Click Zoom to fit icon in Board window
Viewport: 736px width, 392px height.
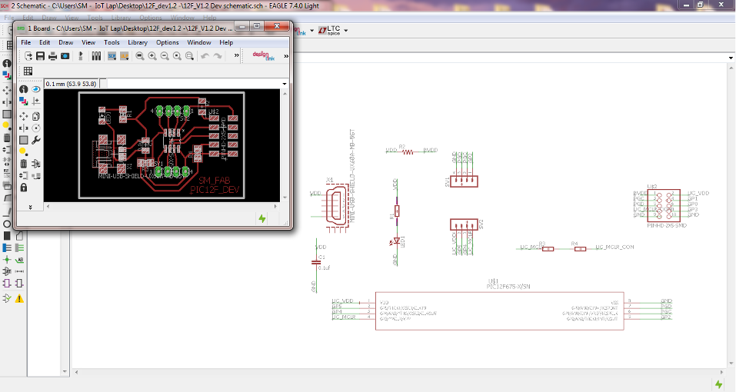140,56
